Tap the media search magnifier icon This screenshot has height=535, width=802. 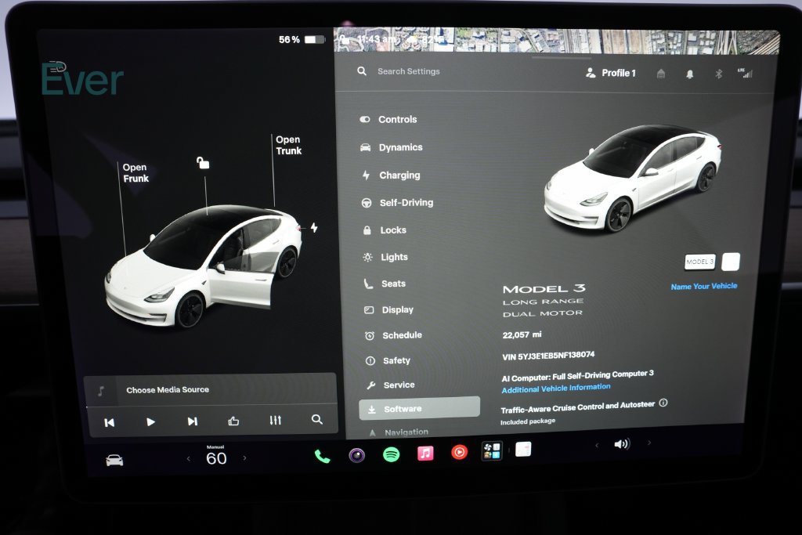point(317,419)
